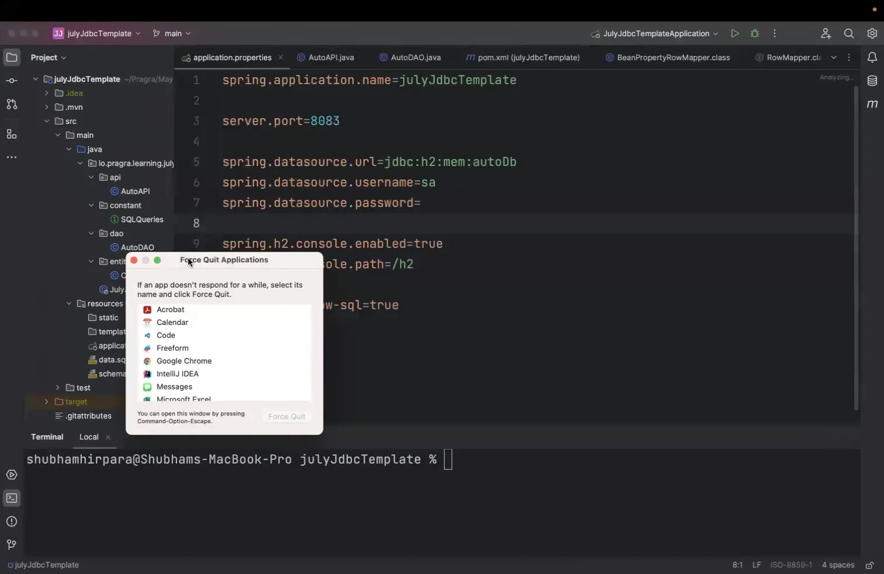Viewport: 884px width, 574px height.
Task: Open the run configuration dropdown
Action: click(654, 33)
